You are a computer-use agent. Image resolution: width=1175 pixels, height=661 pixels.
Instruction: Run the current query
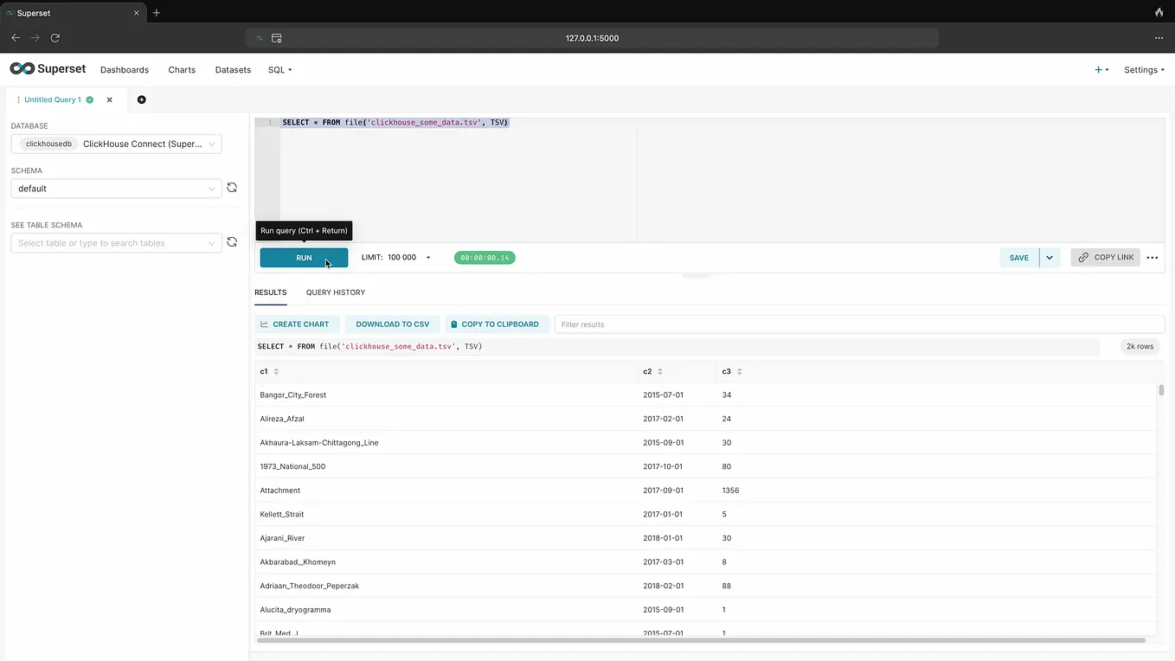[304, 257]
